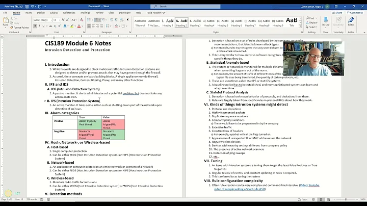Adjust the zoom slider in status bar
The image size is (367, 206).
[x=346, y=199]
